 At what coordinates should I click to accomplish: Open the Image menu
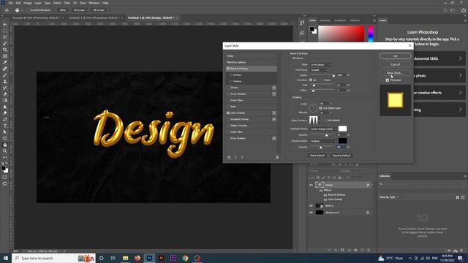(28, 3)
